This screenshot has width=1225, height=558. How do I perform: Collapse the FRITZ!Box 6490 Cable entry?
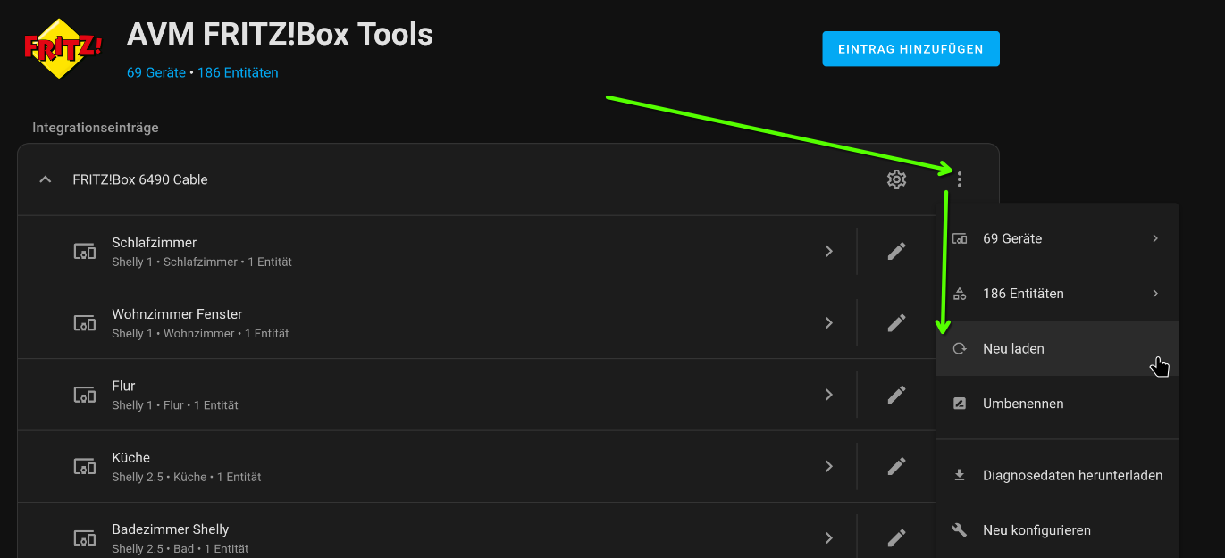[46, 179]
